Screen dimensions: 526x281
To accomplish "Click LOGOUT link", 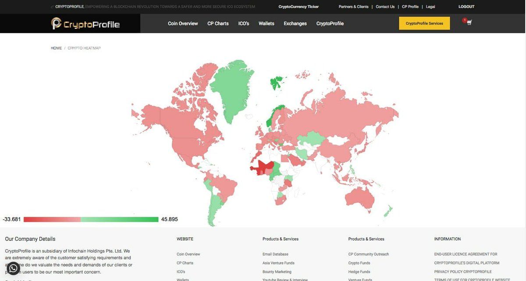I will click(x=466, y=7).
